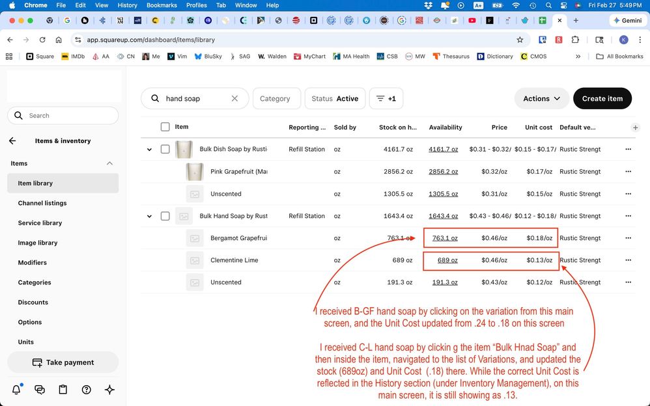Collapse the Items section in sidebar
Image resolution: width=650 pixels, height=406 pixels.
[x=109, y=163]
